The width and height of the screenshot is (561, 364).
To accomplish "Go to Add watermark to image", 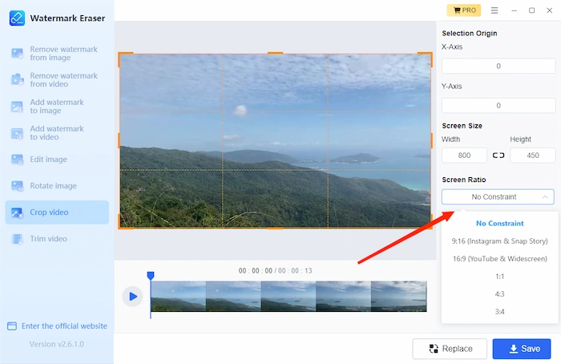I will coord(57,107).
